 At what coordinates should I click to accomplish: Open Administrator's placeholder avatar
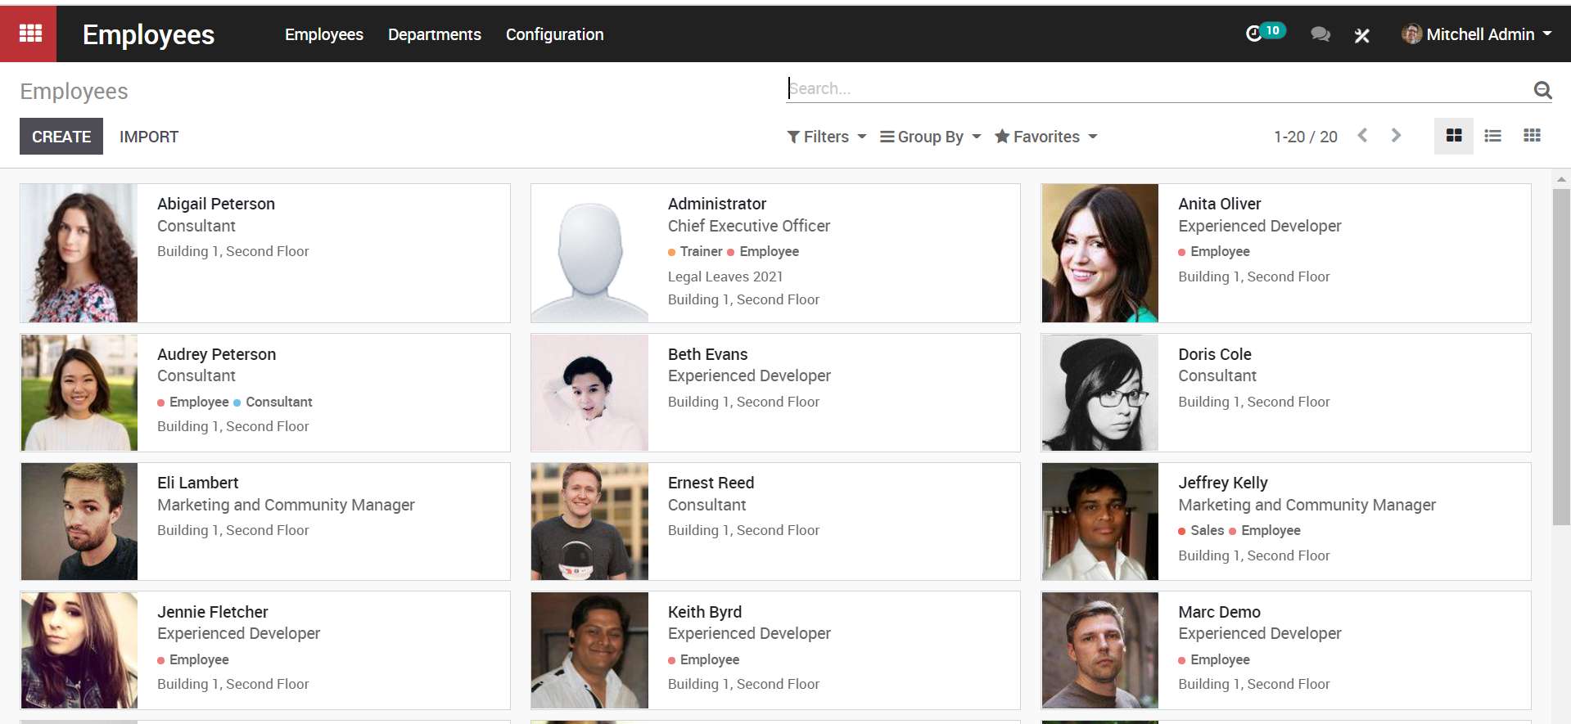(x=589, y=253)
